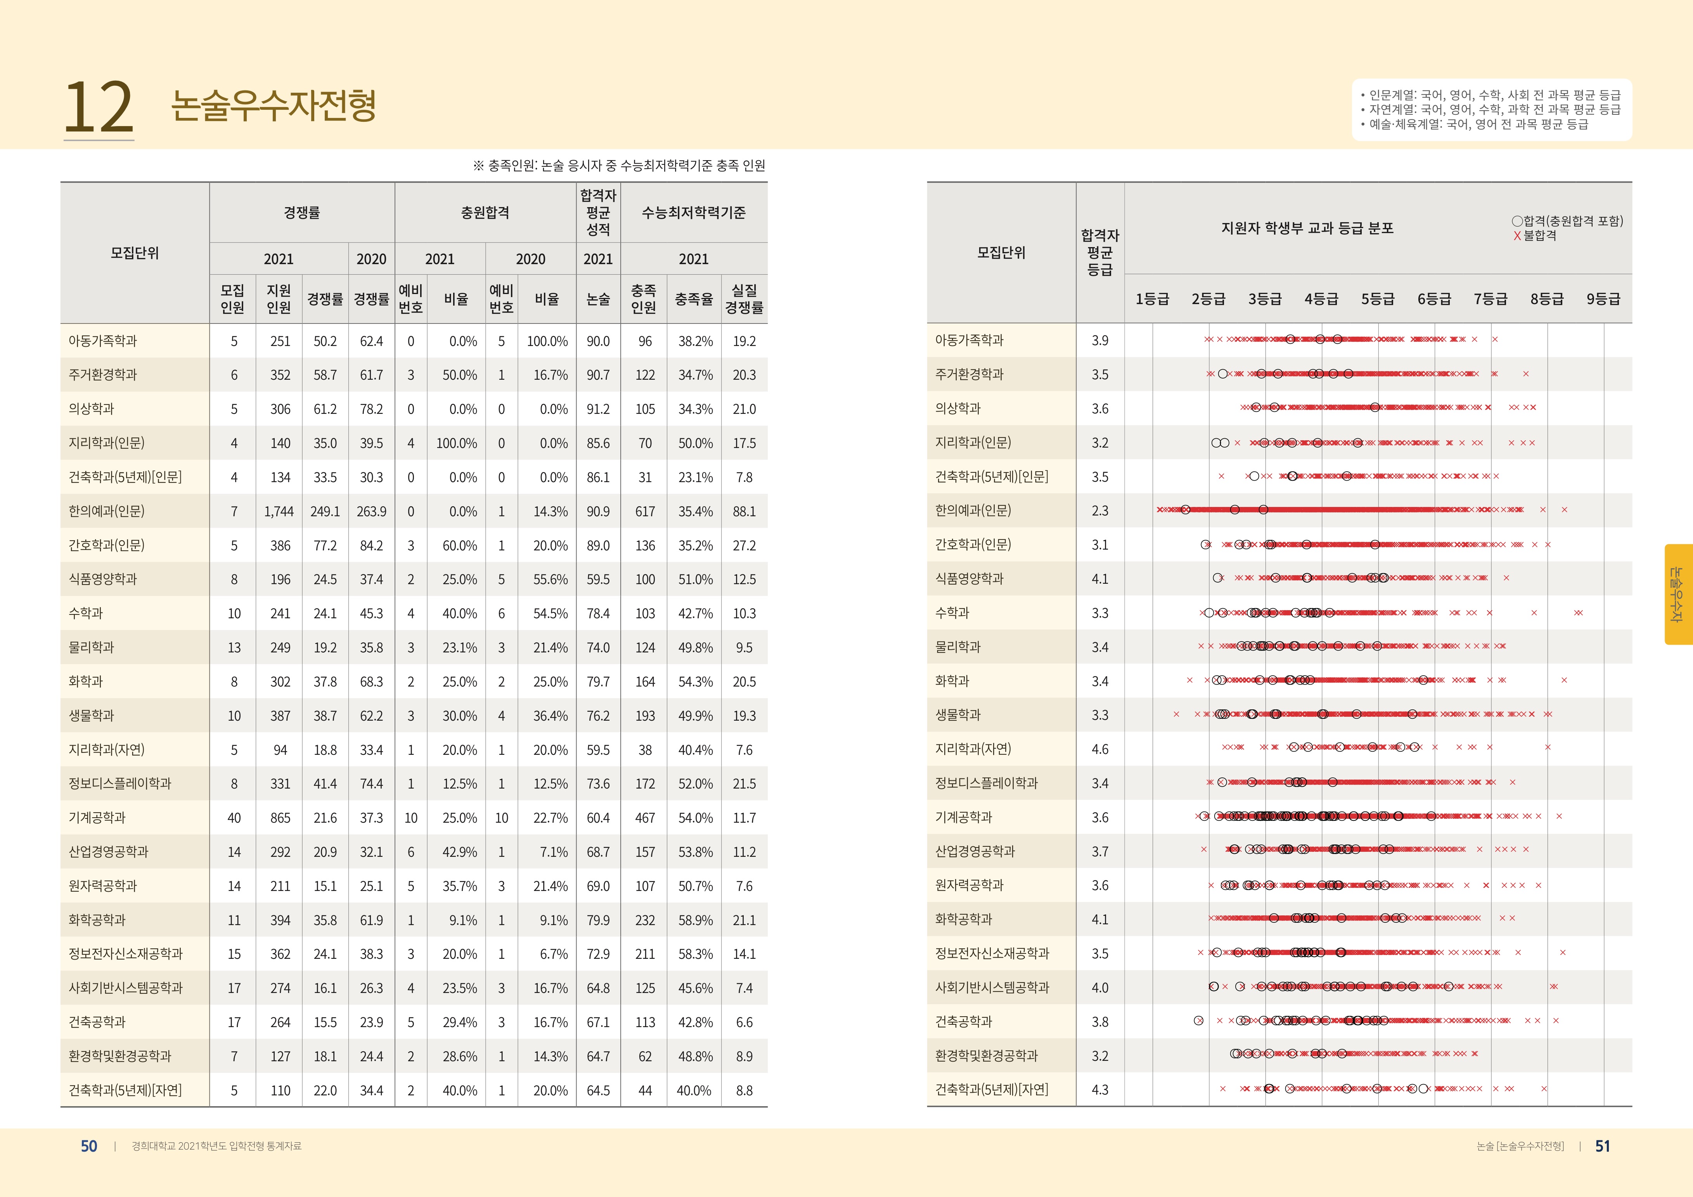
Task: Click page number 50 in footer
Action: click(x=88, y=1146)
